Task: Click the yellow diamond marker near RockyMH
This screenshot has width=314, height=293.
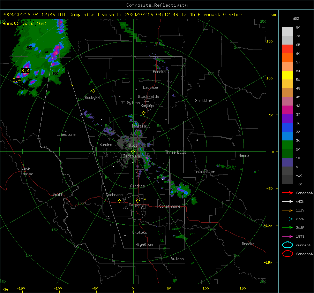Action: pos(93,91)
